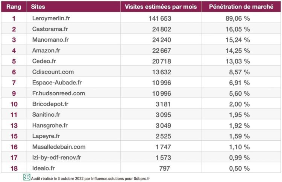The image size is (282, 182).
Task: Click the Izi-by-edf-renov.fr site name
Action: (x=57, y=158)
